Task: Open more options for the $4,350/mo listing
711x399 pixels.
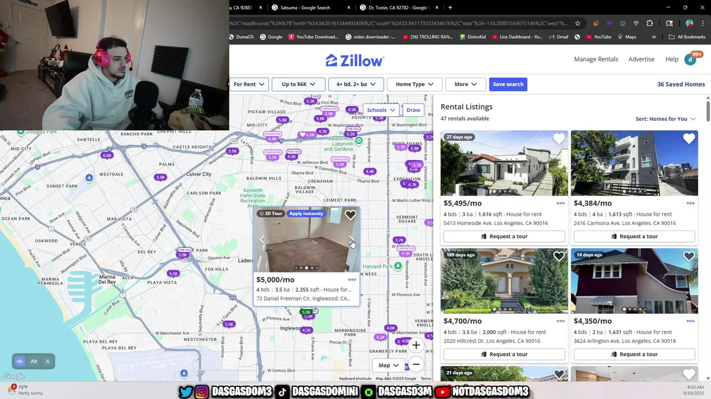Action: pos(690,321)
